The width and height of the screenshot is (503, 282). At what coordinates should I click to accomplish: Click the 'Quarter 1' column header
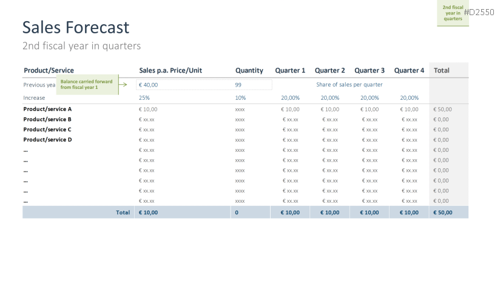290,70
